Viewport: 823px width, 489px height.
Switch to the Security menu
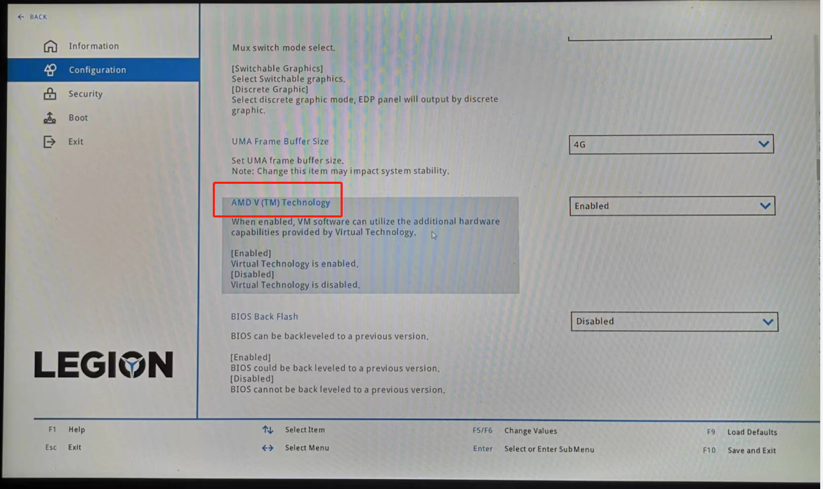point(86,94)
